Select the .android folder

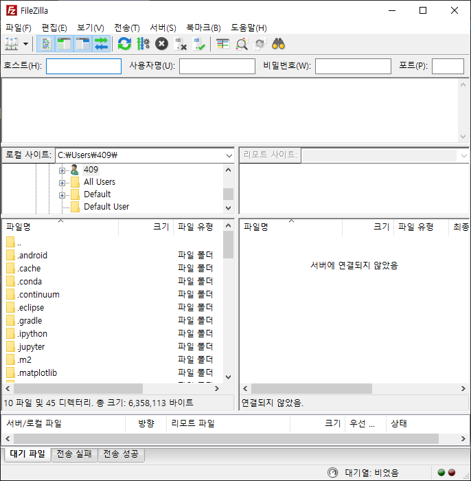click(x=27, y=255)
